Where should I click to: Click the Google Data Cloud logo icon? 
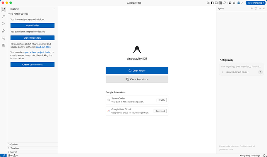109,111
